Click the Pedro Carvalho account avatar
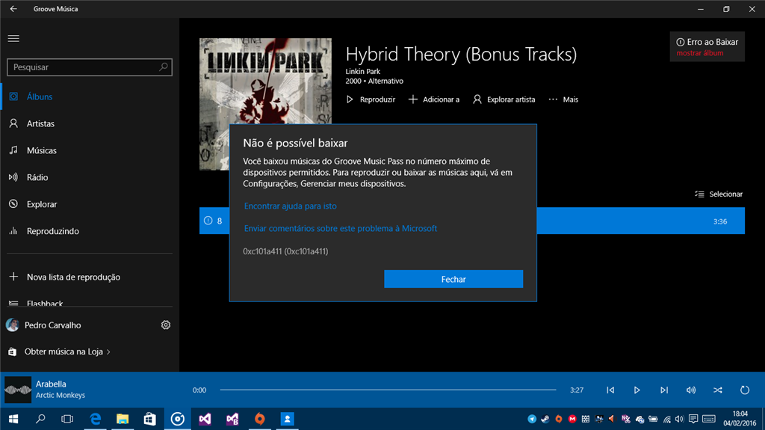765x430 pixels. pos(12,325)
